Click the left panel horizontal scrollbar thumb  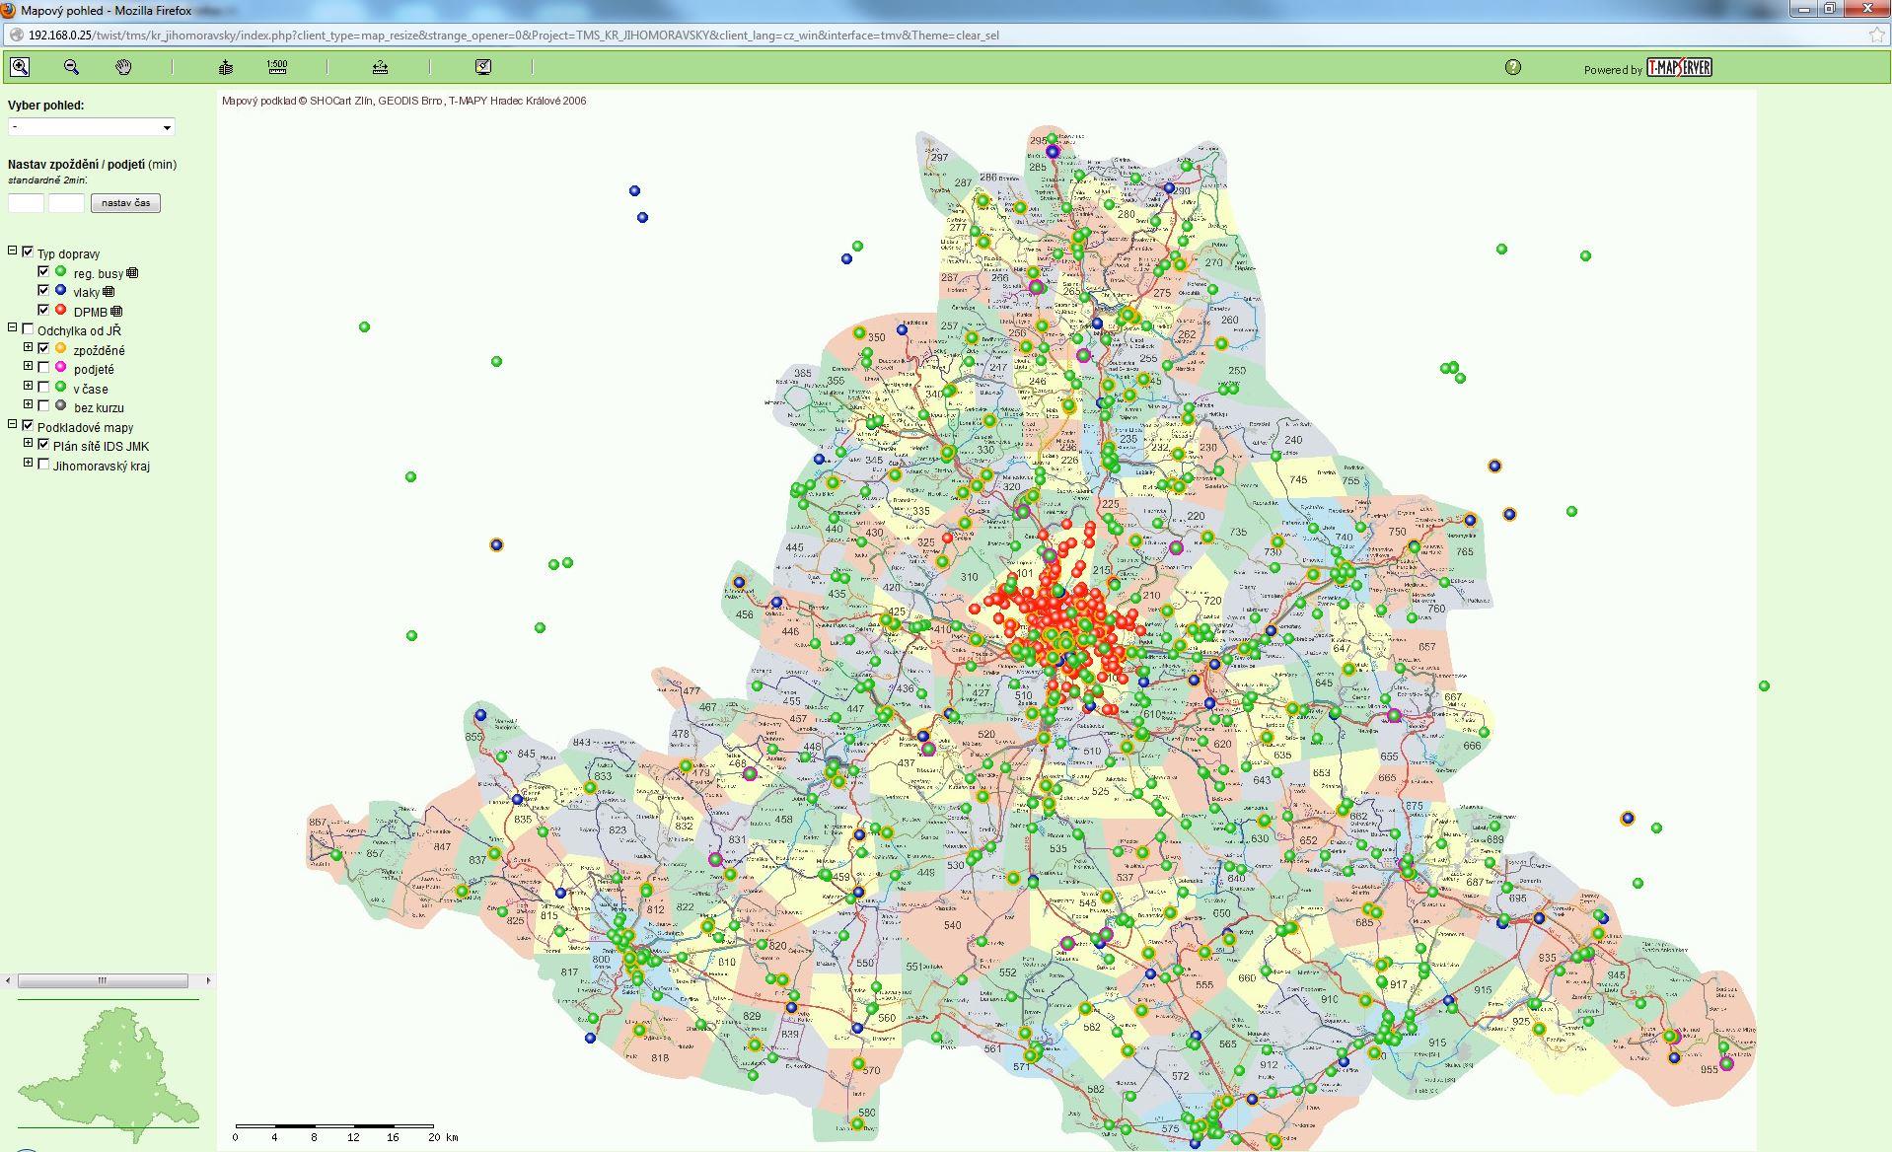pyautogui.click(x=103, y=980)
